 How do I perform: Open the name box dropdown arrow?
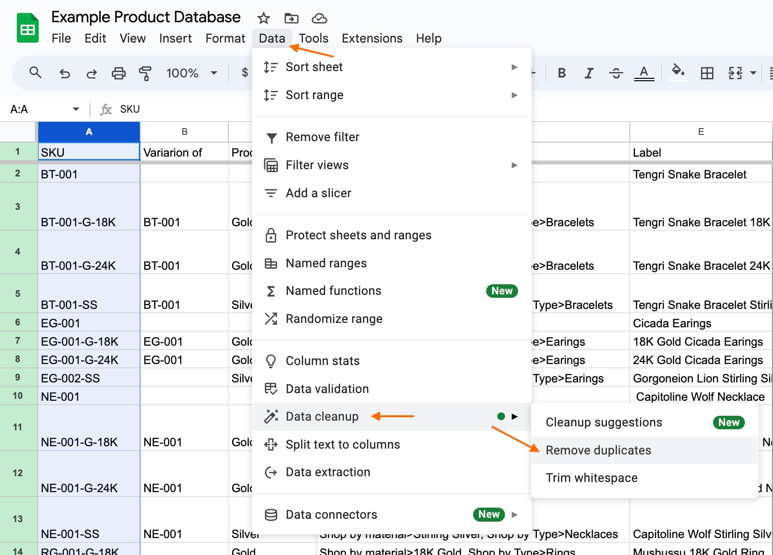pos(76,109)
